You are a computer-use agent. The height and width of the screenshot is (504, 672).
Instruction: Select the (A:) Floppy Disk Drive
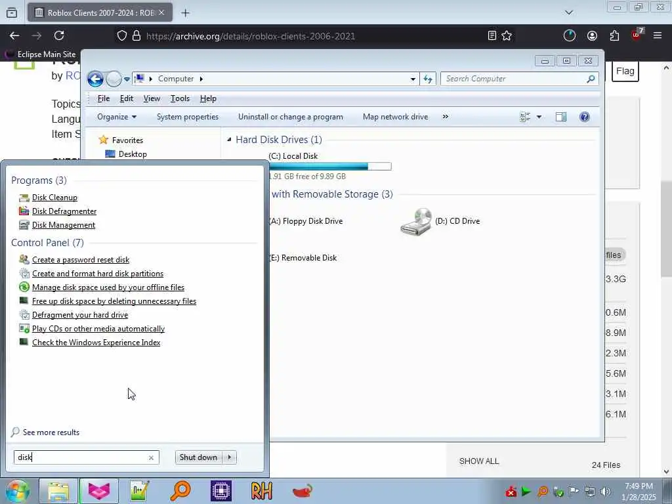[306, 221]
